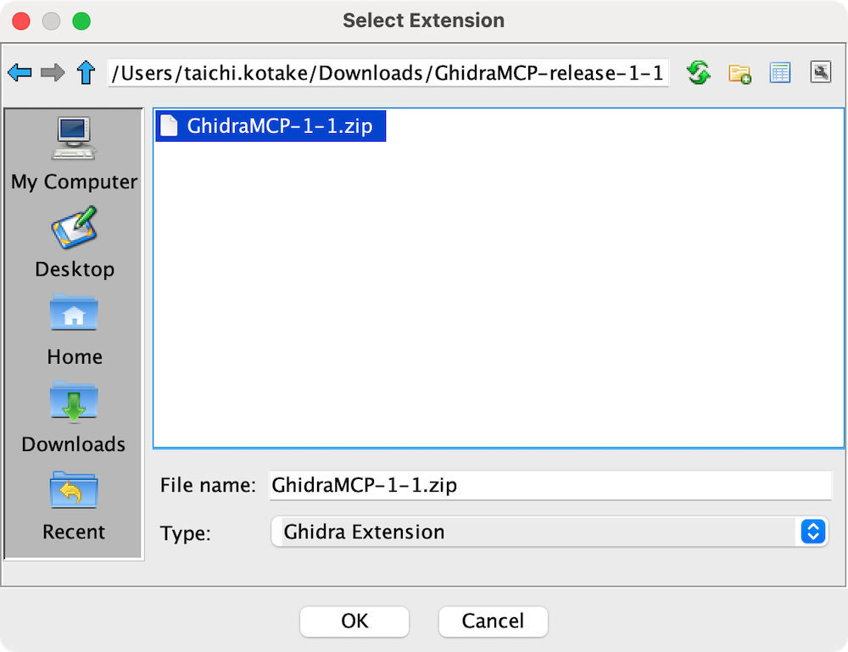Create a new folder
This screenshot has width=848, height=652.
coord(739,72)
